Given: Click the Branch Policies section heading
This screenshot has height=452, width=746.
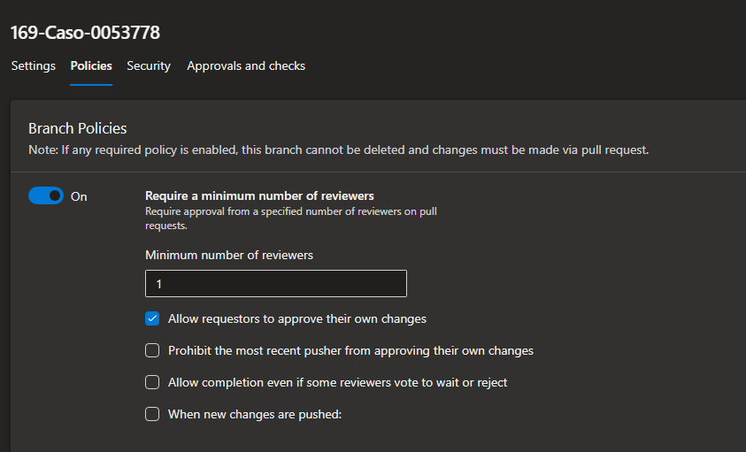Looking at the screenshot, I should 78,128.
